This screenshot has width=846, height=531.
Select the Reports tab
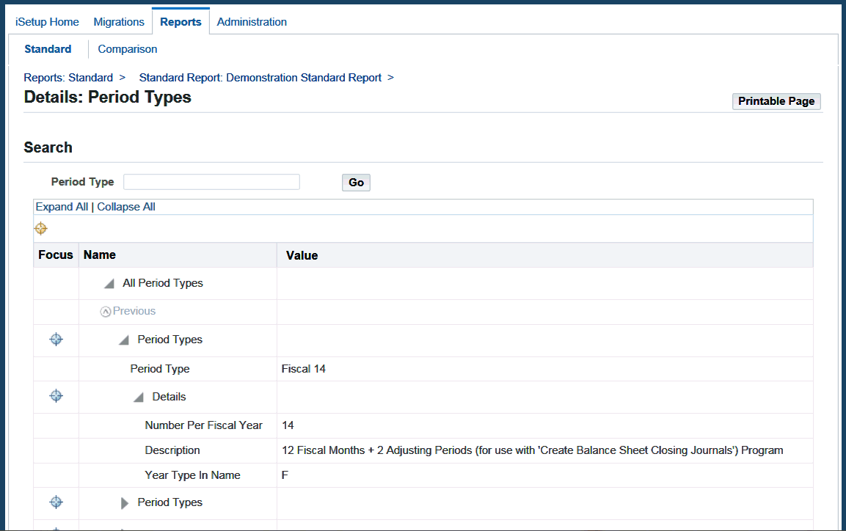point(180,22)
